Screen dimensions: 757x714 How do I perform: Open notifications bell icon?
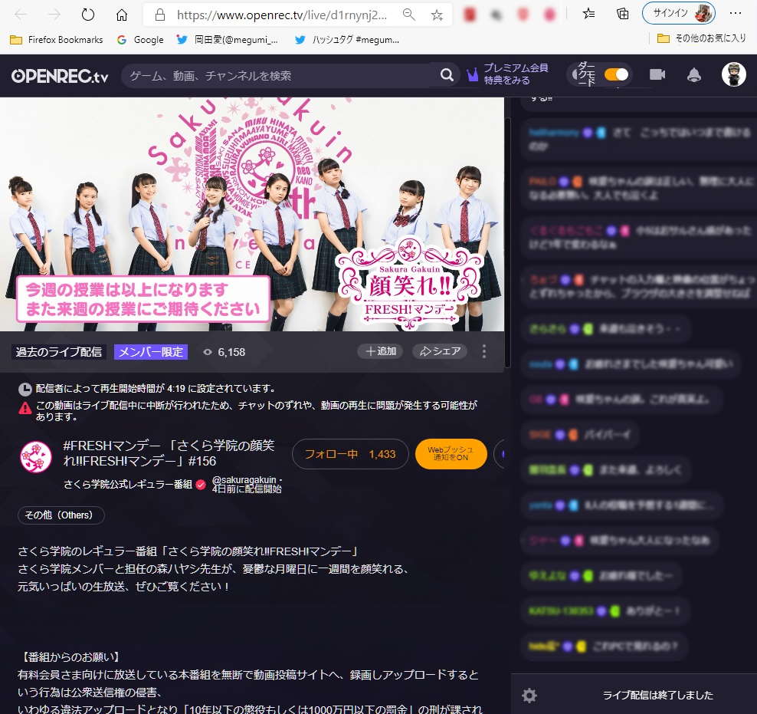[694, 74]
